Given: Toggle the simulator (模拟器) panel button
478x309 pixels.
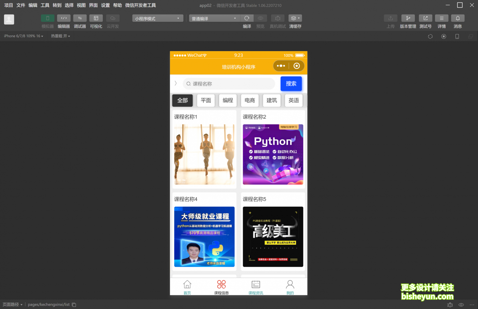Looking at the screenshot, I should (x=47, y=18).
